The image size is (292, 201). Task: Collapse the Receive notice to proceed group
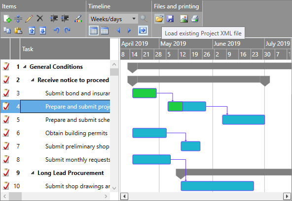[33, 80]
